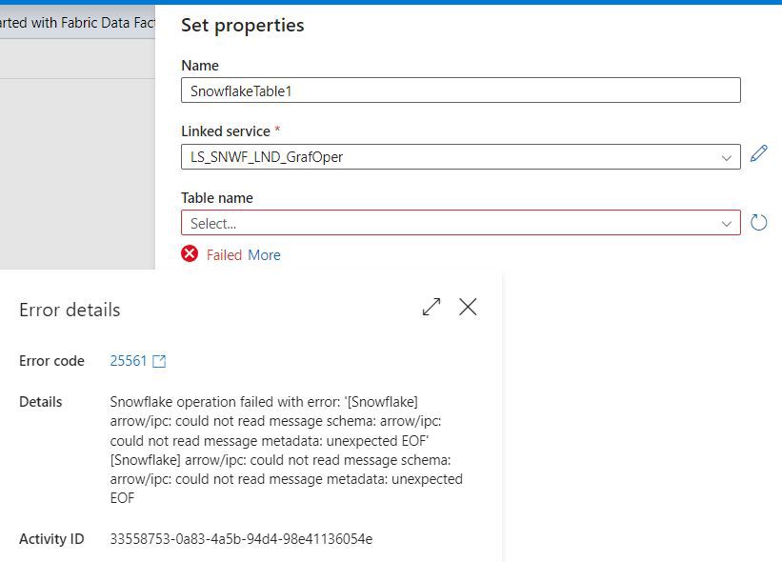Click the Activity ID value text
This screenshot has width=782, height=562.
(x=241, y=539)
